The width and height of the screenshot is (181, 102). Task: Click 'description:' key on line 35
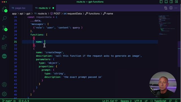coord(44,56)
